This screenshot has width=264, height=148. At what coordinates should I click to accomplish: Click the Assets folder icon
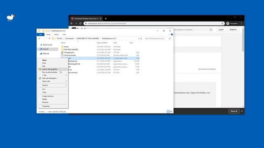click(x=62, y=46)
